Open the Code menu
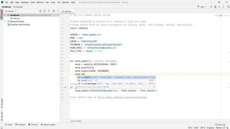230x129 pixels. click(x=33, y=3)
